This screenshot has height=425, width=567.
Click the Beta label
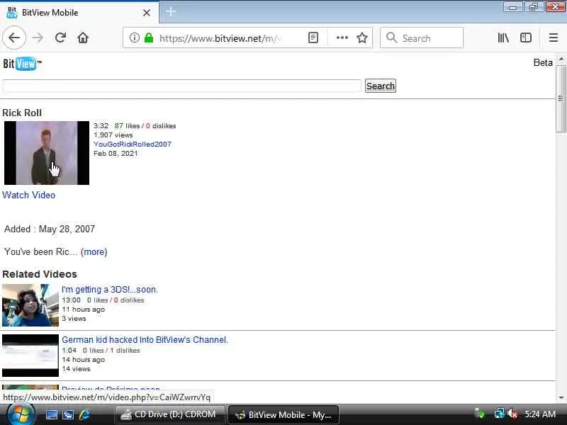click(543, 62)
